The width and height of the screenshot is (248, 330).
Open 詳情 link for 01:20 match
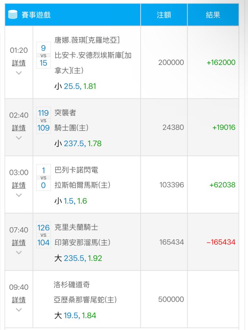coord(19,63)
